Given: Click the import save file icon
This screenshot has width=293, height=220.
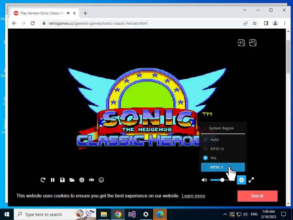Looking at the screenshot, I should [241, 42].
